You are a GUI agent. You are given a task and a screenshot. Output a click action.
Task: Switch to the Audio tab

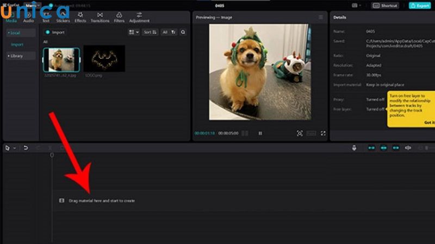pyautogui.click(x=28, y=18)
